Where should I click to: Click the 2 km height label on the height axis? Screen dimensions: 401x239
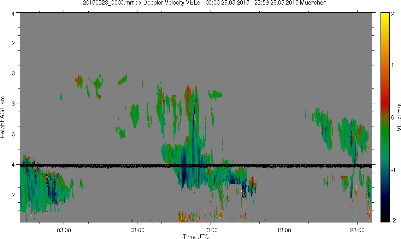pos(13,195)
